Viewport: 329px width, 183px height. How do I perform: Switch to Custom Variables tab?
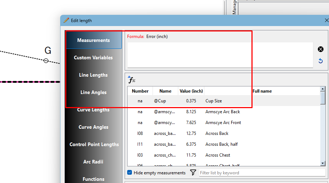coord(93,58)
